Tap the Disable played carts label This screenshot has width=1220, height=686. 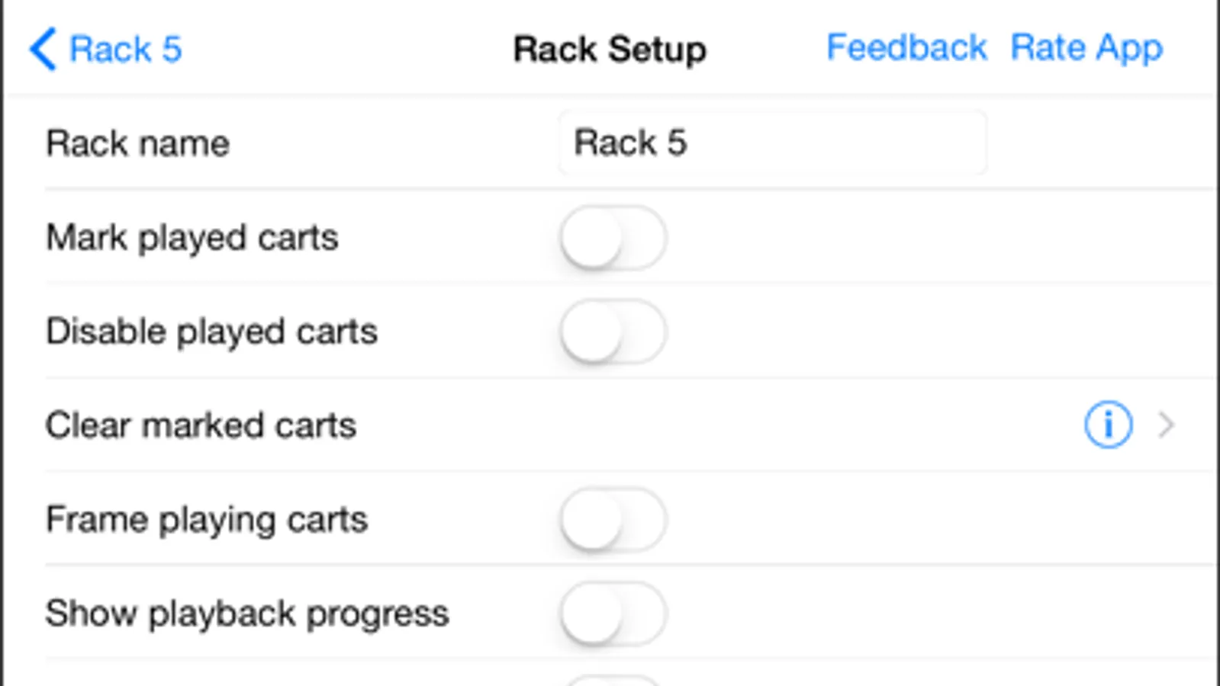(x=211, y=332)
